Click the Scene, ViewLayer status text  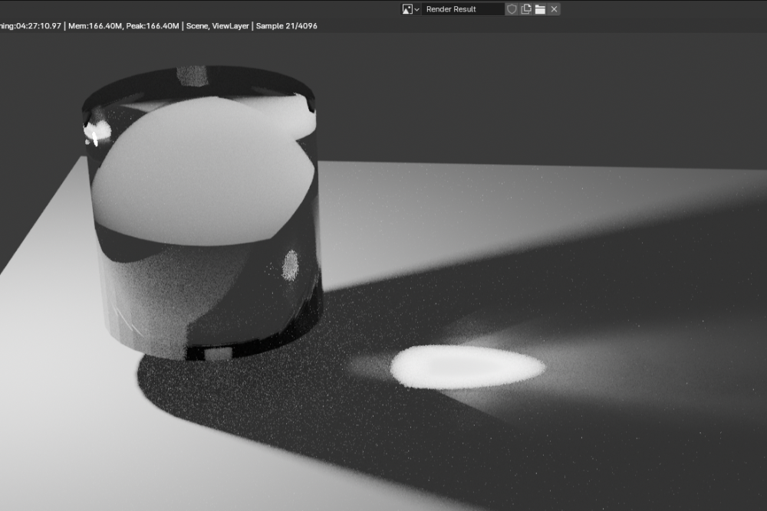point(218,26)
